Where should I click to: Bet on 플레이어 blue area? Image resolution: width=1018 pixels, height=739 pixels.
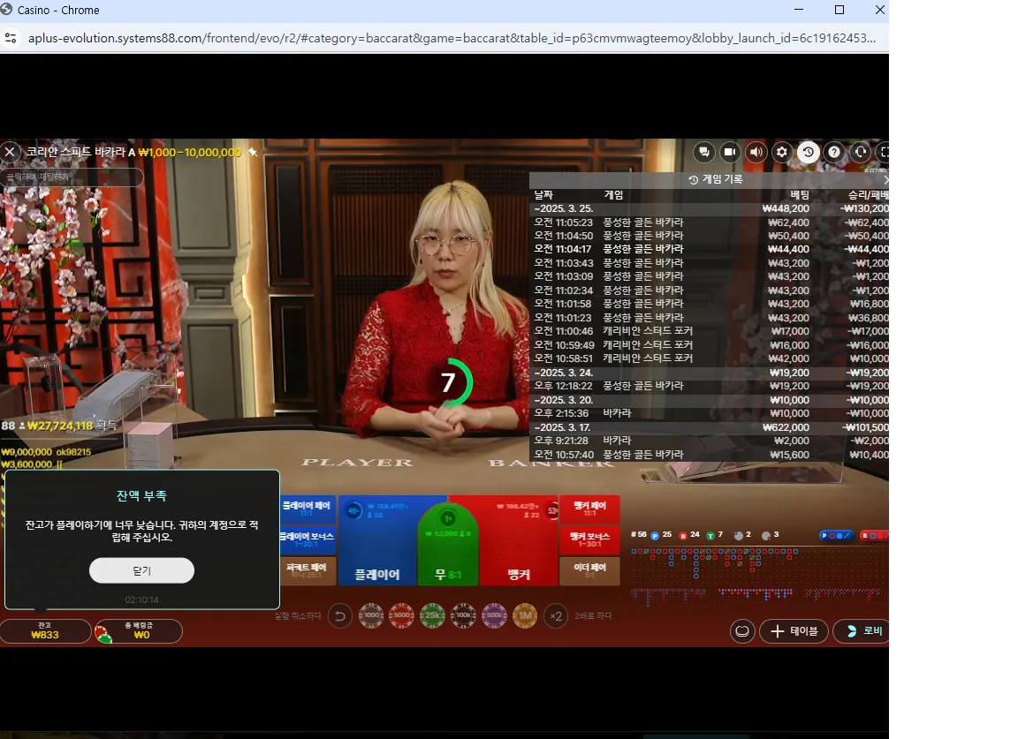(x=377, y=540)
